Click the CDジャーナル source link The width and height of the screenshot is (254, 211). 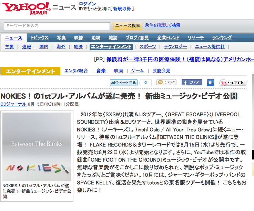13,104
